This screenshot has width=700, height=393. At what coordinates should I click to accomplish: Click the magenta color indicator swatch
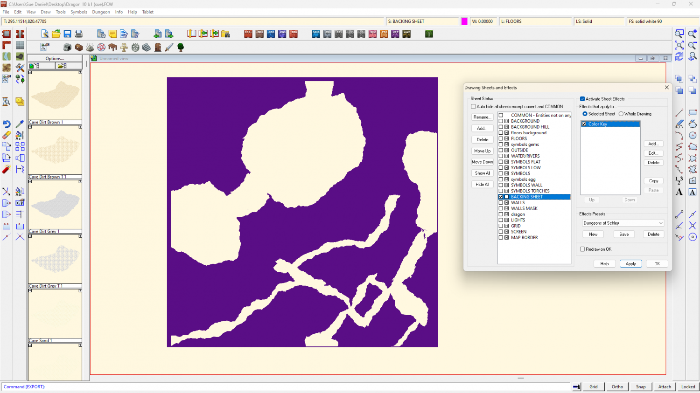point(464,21)
